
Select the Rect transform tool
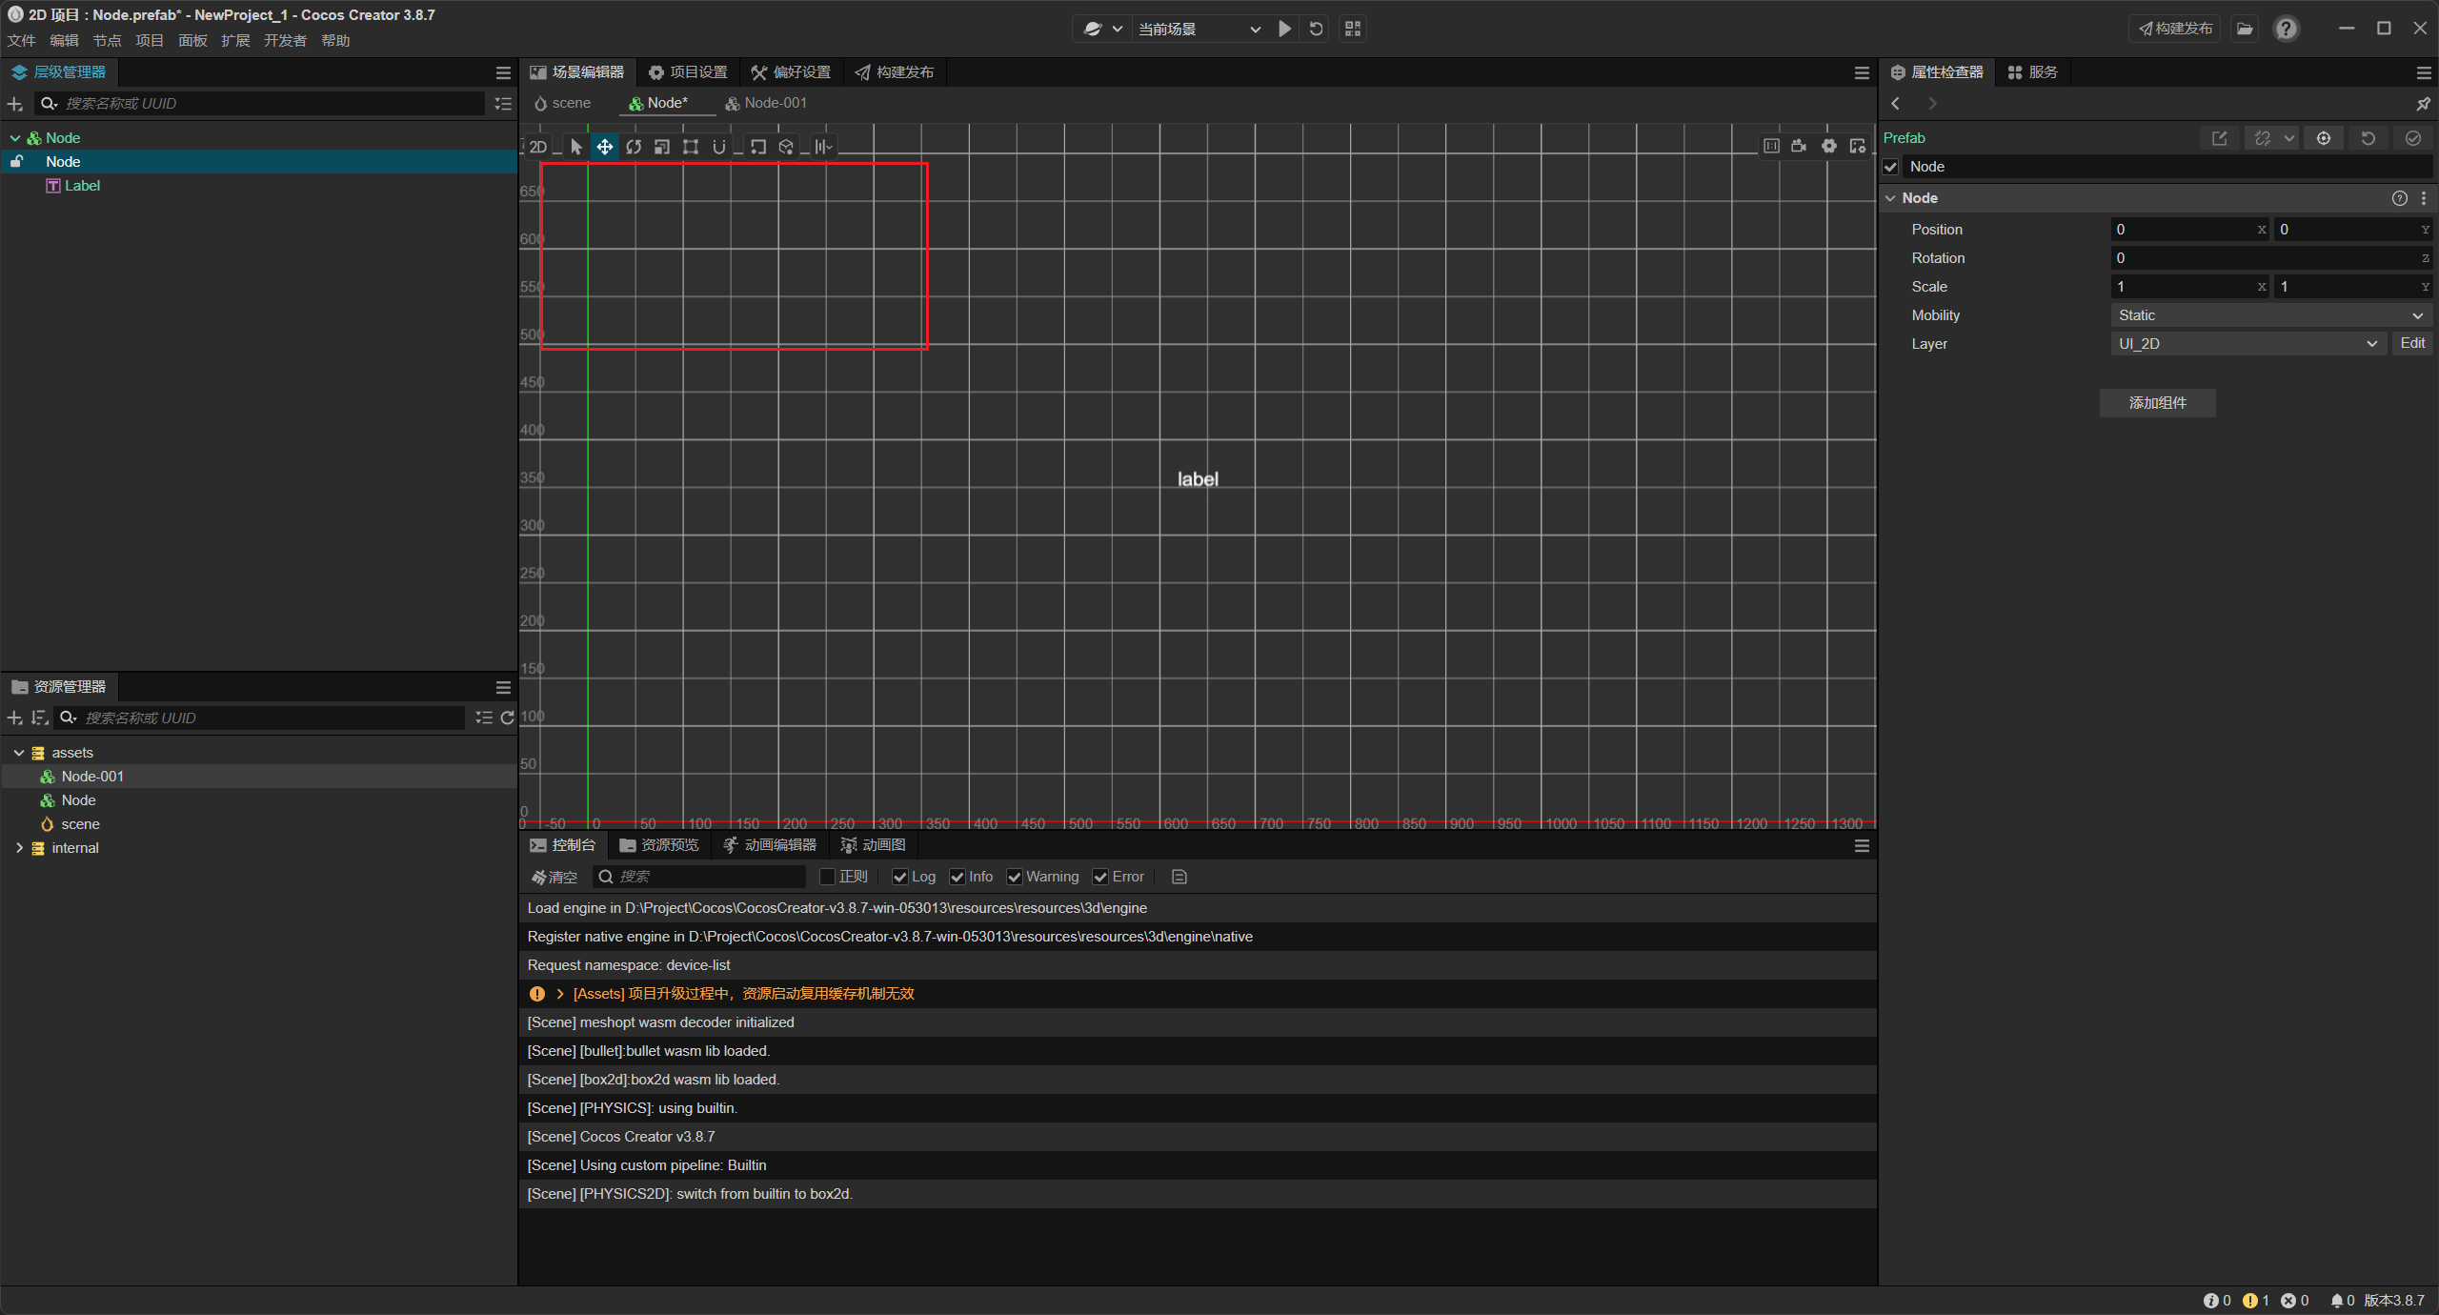coord(691,147)
